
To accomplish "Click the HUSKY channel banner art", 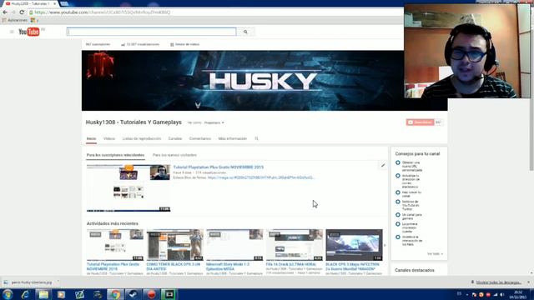I will click(264, 81).
